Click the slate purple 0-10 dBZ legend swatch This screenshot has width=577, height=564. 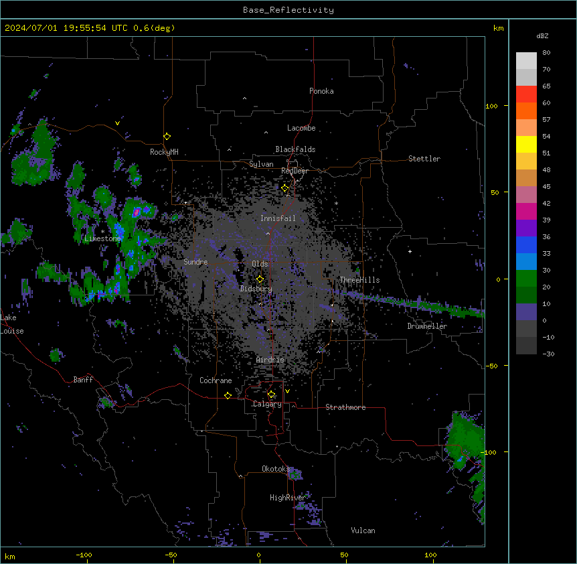[526, 312]
